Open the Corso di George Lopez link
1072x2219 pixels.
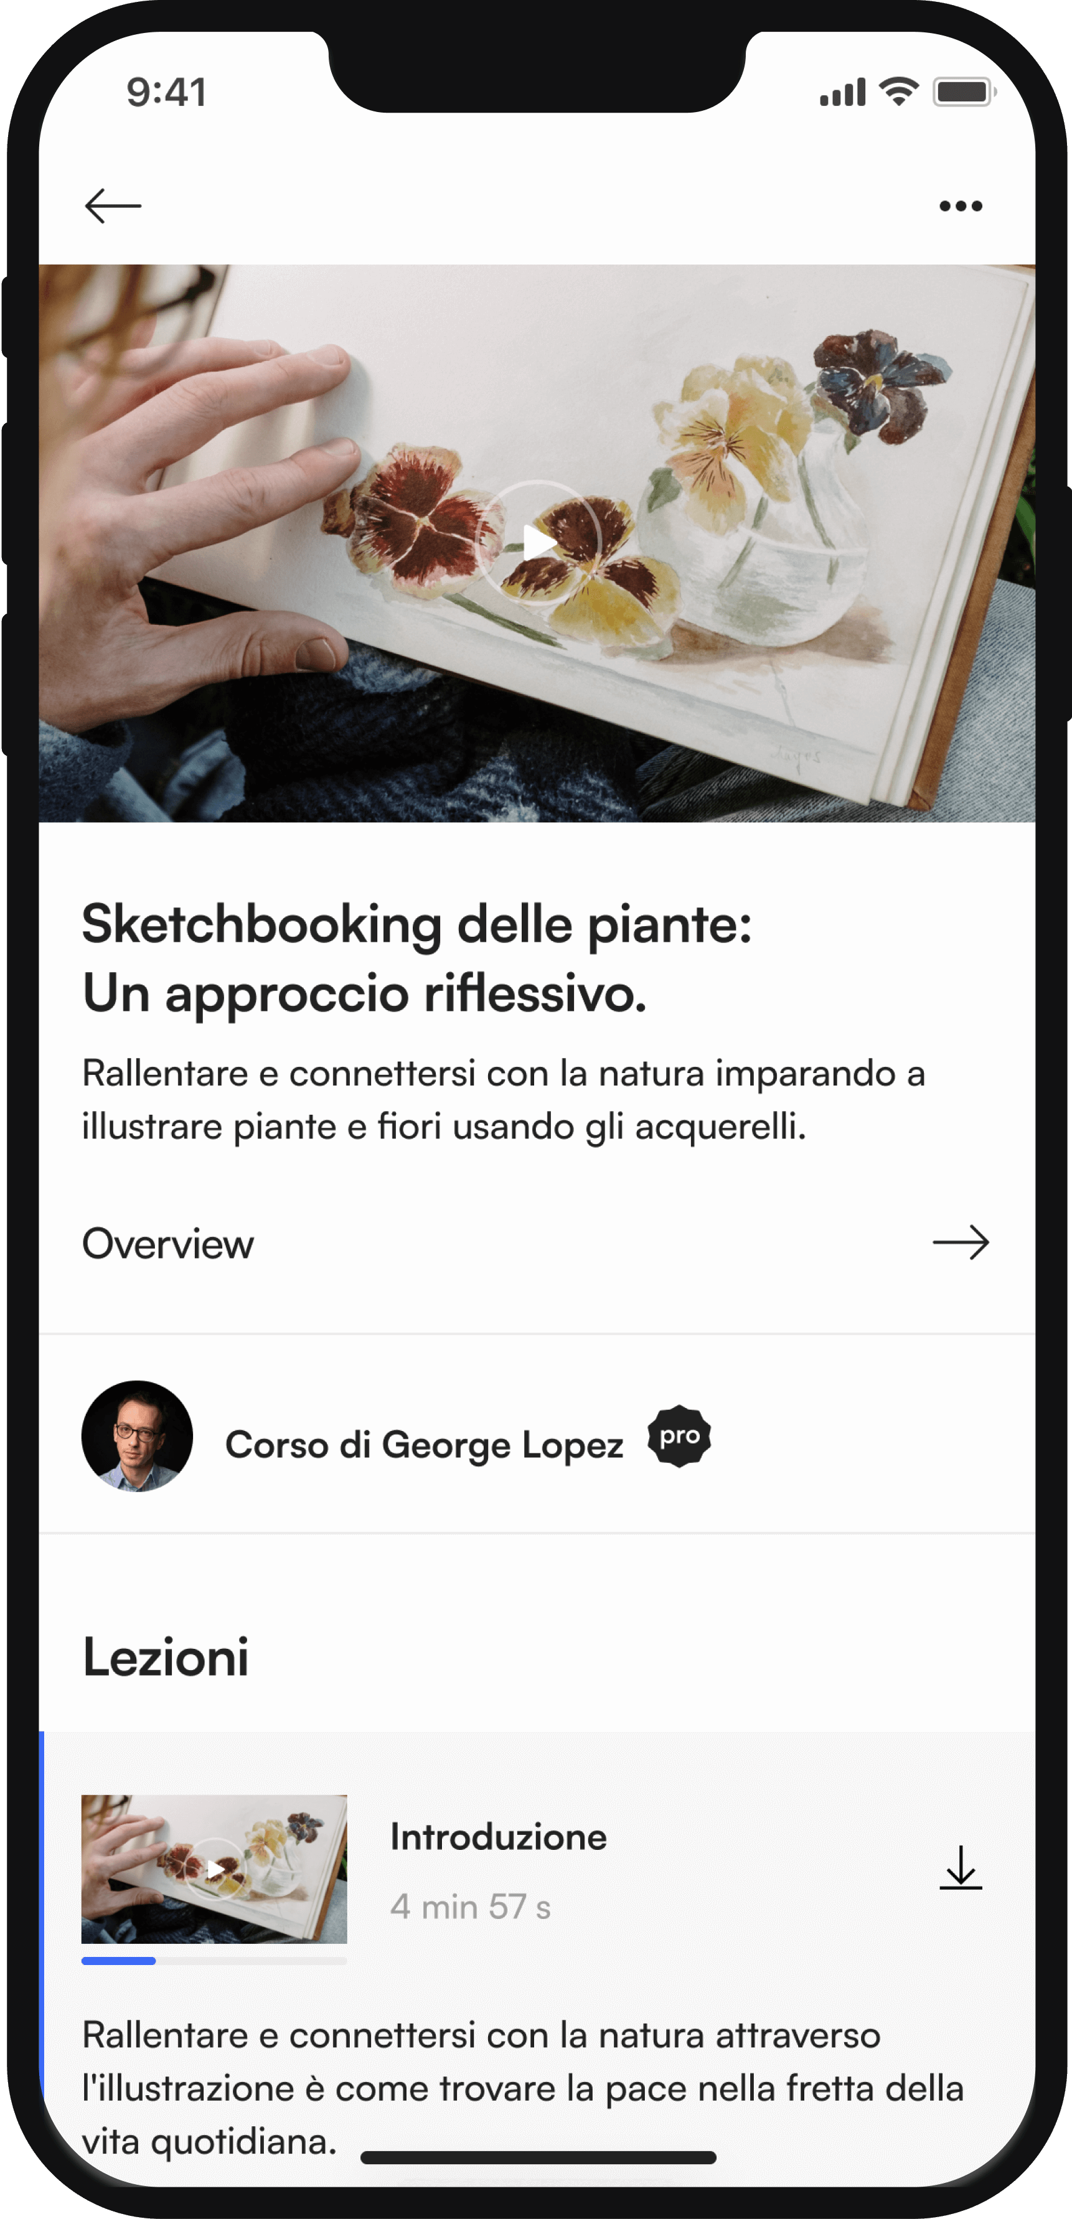[424, 1445]
